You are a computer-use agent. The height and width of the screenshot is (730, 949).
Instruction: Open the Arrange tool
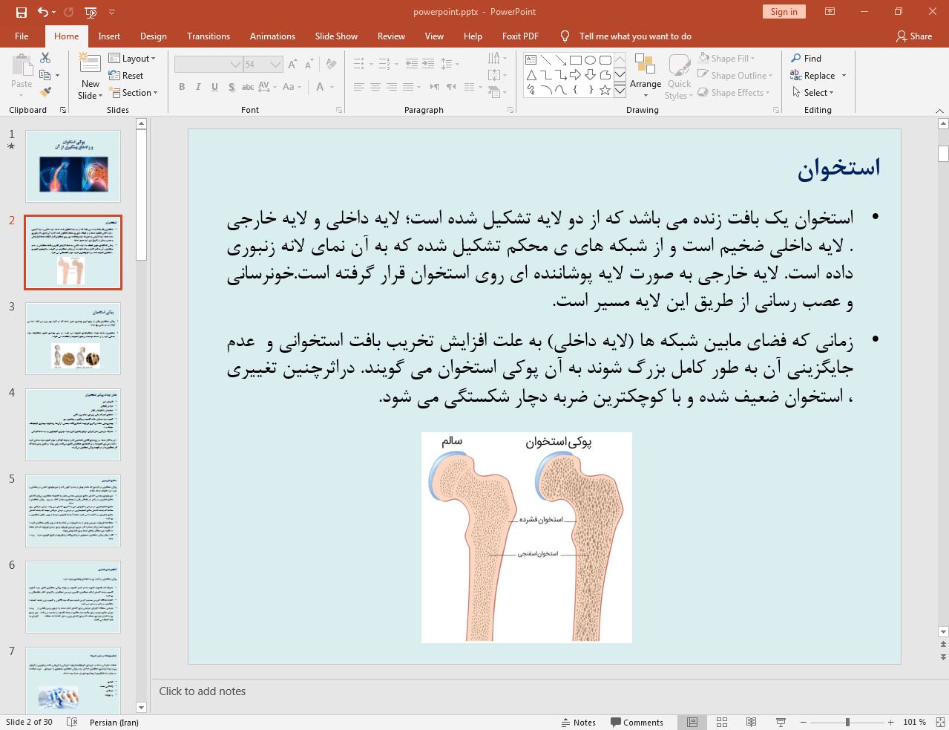[645, 73]
